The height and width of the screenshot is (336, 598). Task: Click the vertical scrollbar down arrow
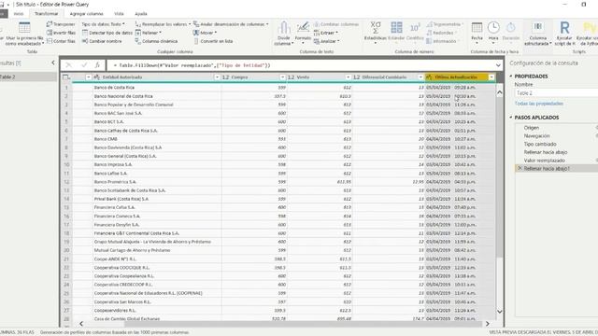tap(500, 312)
